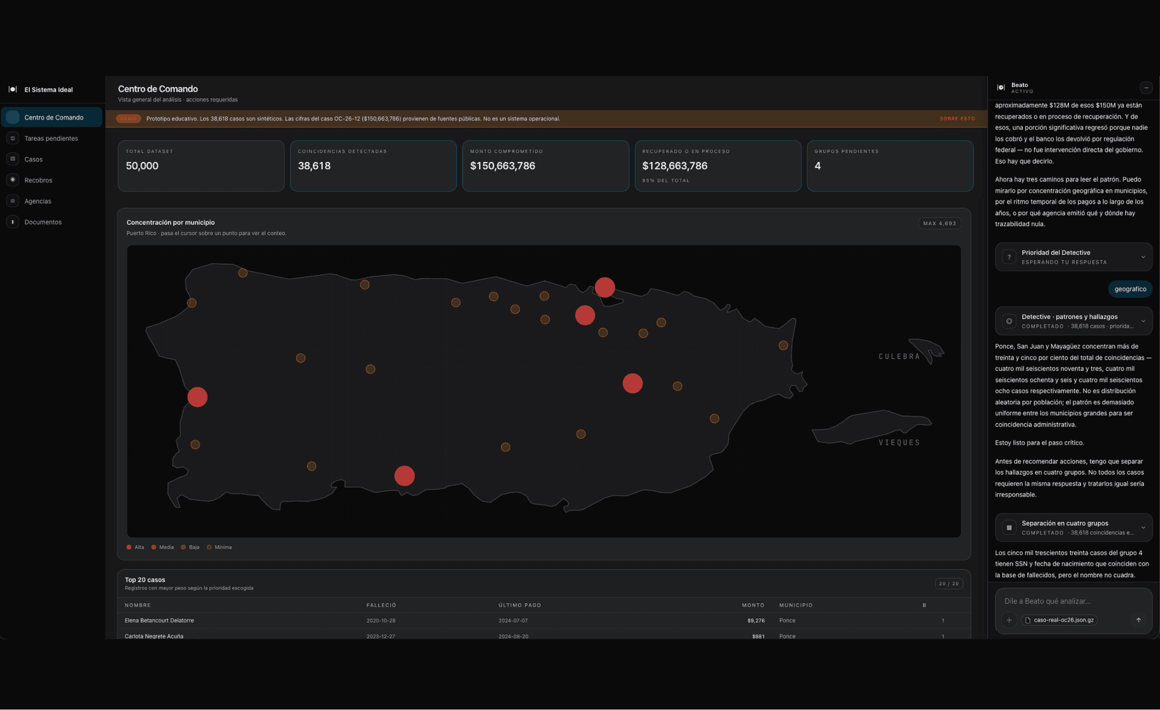Go to Centro de Comando in sidebar
Image resolution: width=1160 pixels, height=710 pixels.
(52, 117)
